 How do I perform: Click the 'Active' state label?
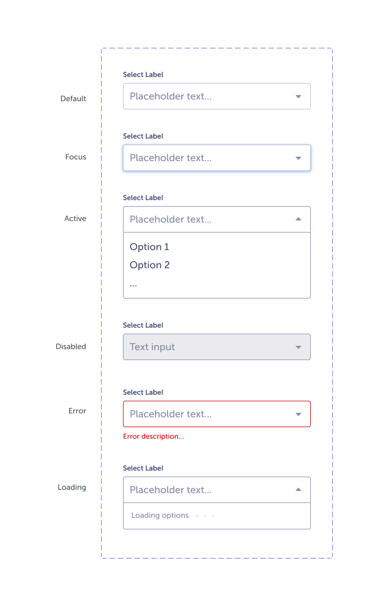75,218
